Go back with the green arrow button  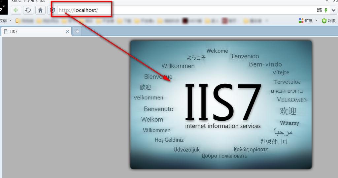pyautogui.click(x=16, y=10)
